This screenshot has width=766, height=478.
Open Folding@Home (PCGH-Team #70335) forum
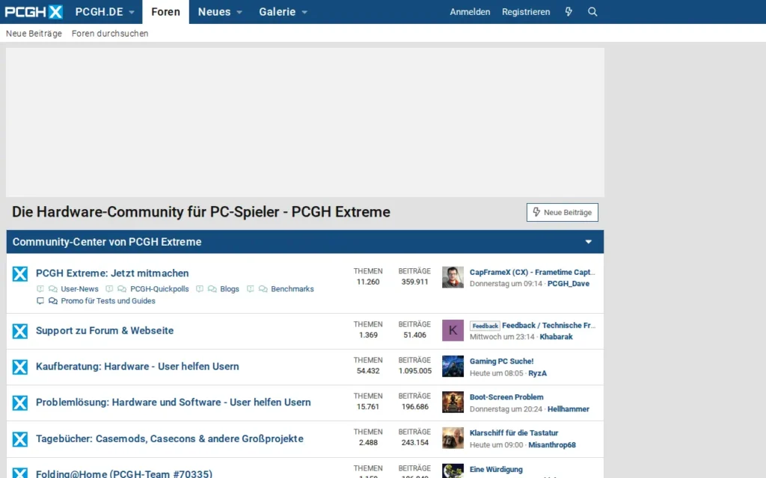(124, 473)
